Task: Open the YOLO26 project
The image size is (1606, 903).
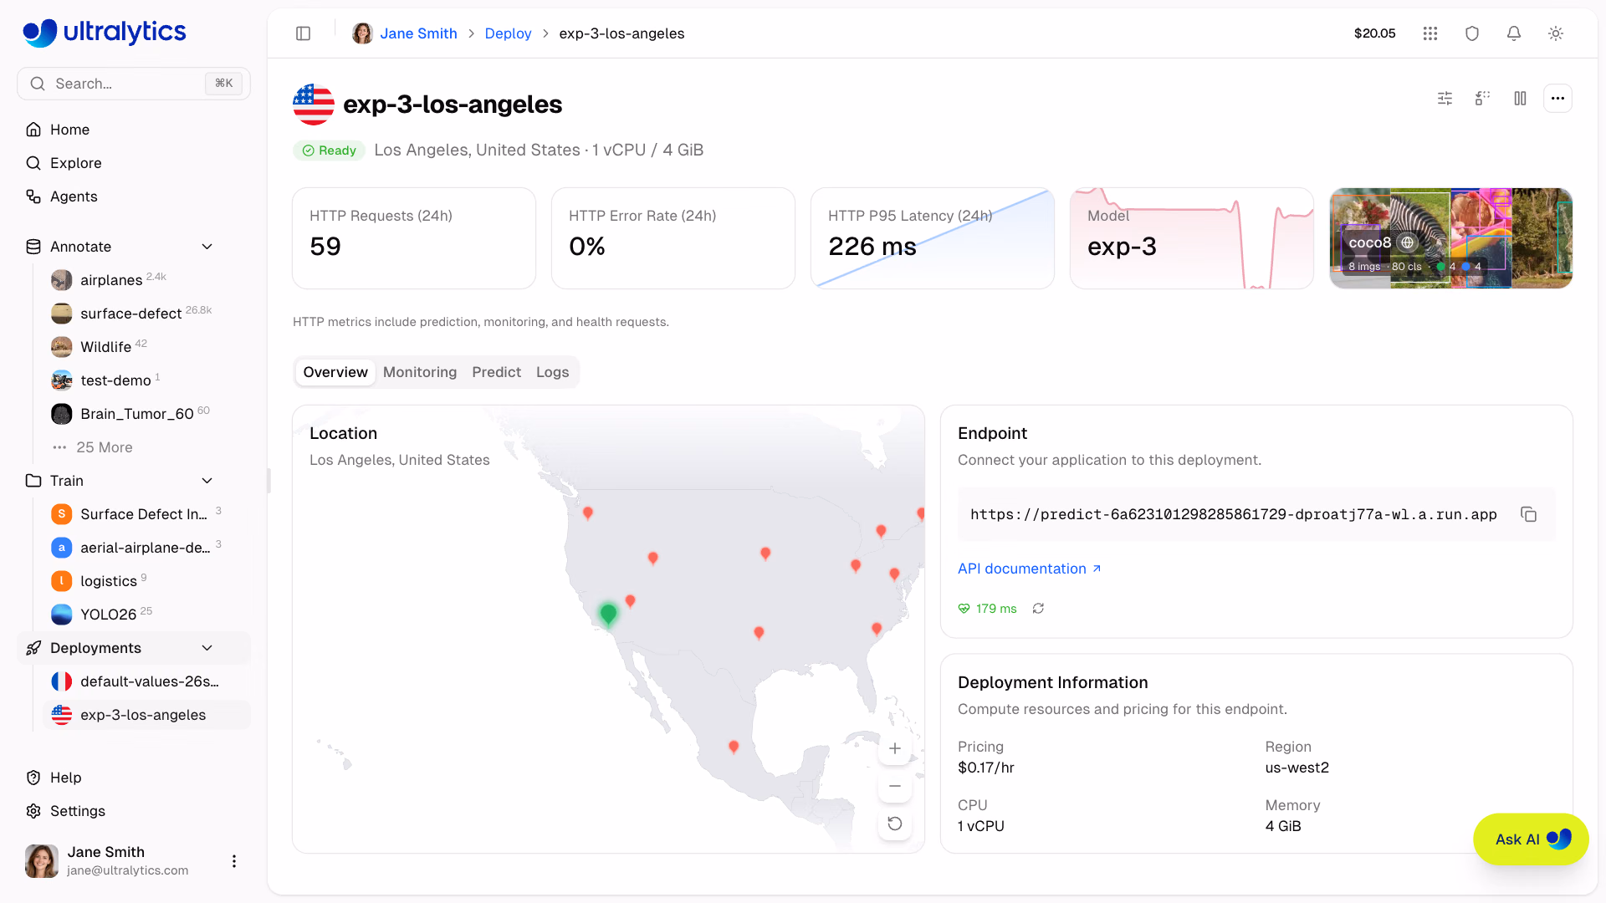Action: (x=146, y=615)
